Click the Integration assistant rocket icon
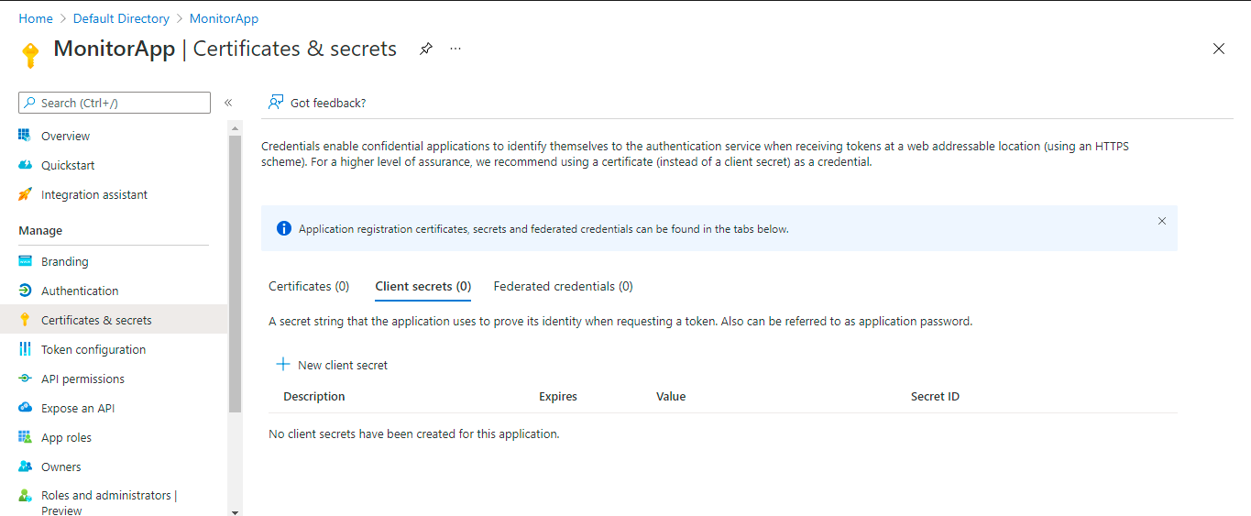Image resolution: width=1251 pixels, height=516 pixels. pyautogui.click(x=25, y=194)
